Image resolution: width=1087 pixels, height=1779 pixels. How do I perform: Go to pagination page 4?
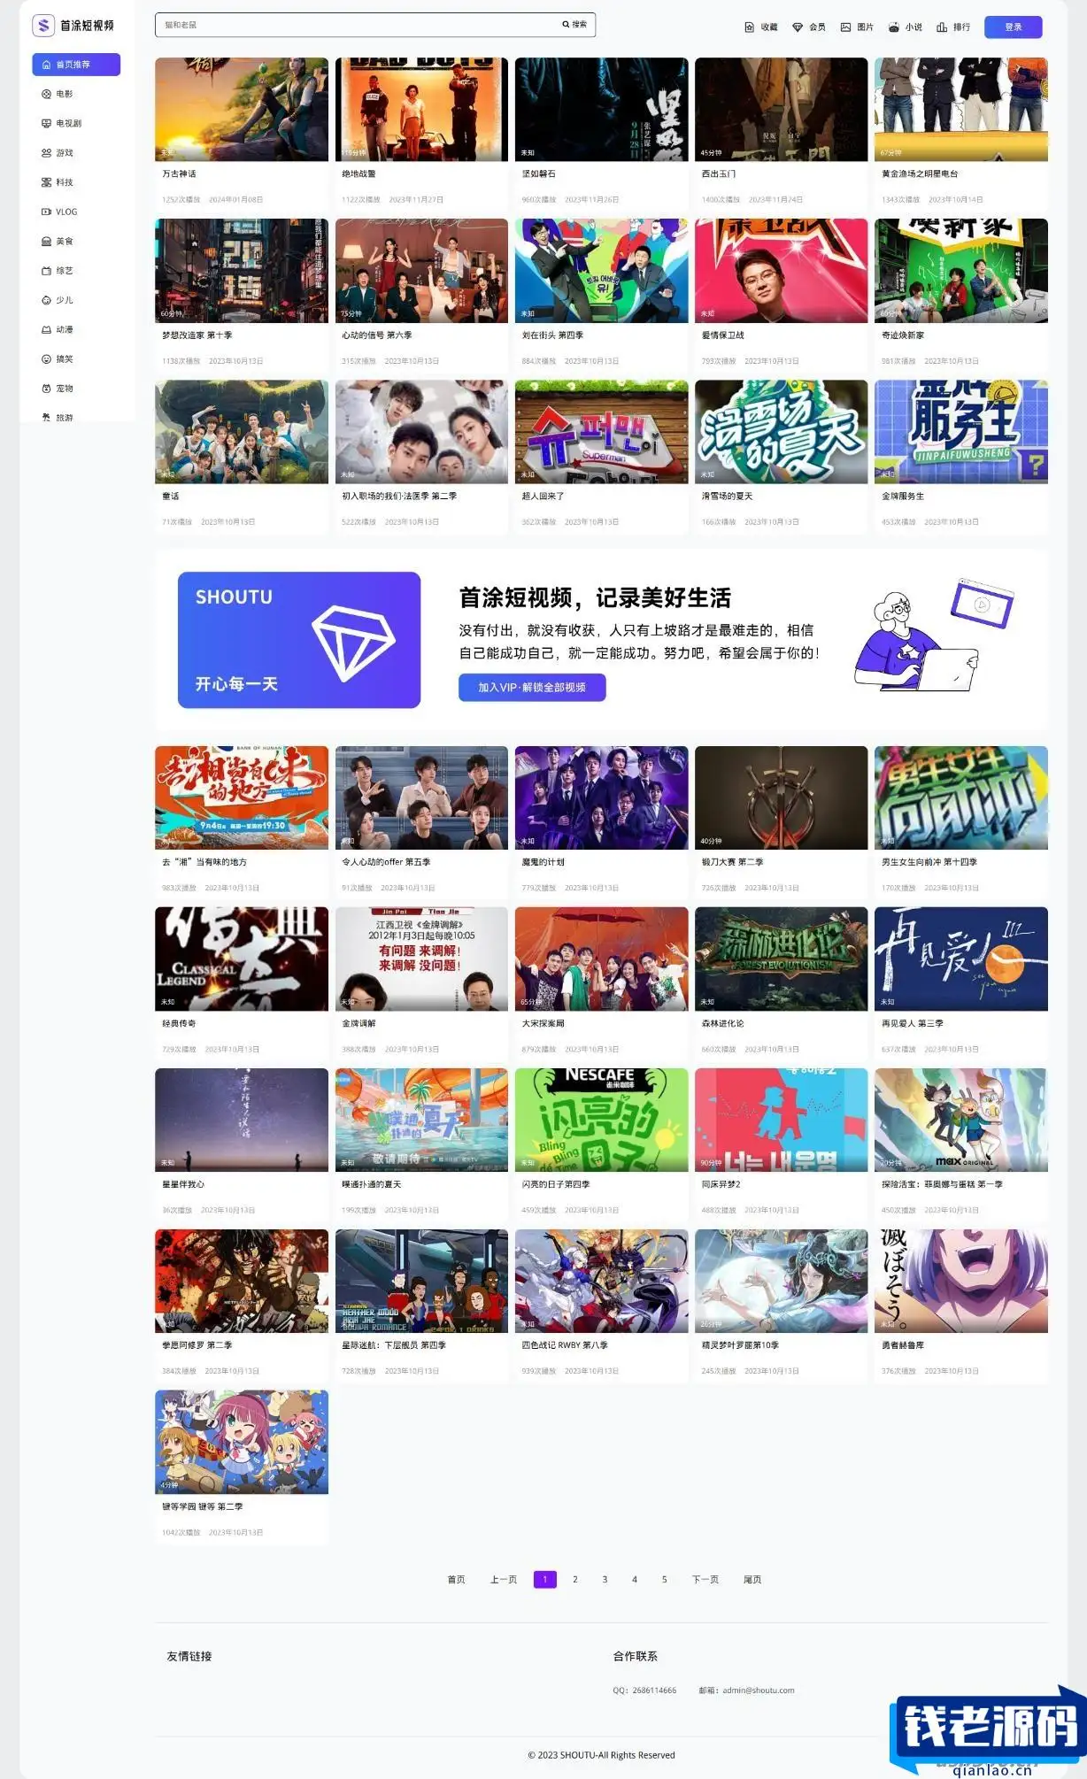(x=635, y=1579)
